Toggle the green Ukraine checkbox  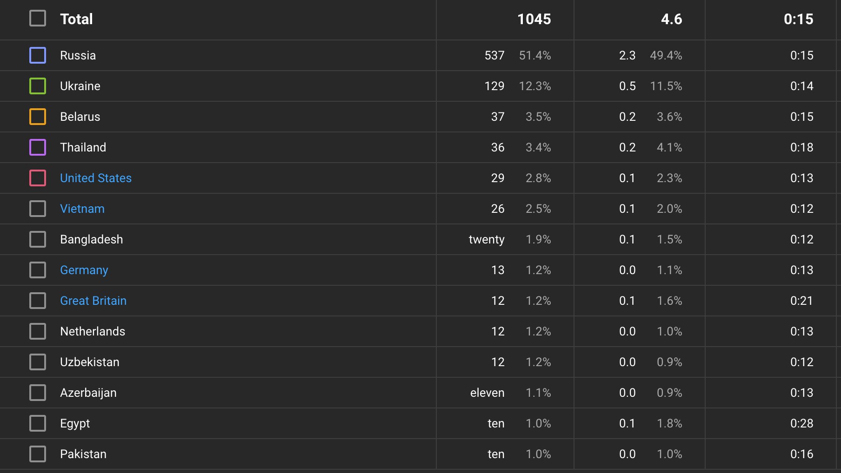point(38,86)
